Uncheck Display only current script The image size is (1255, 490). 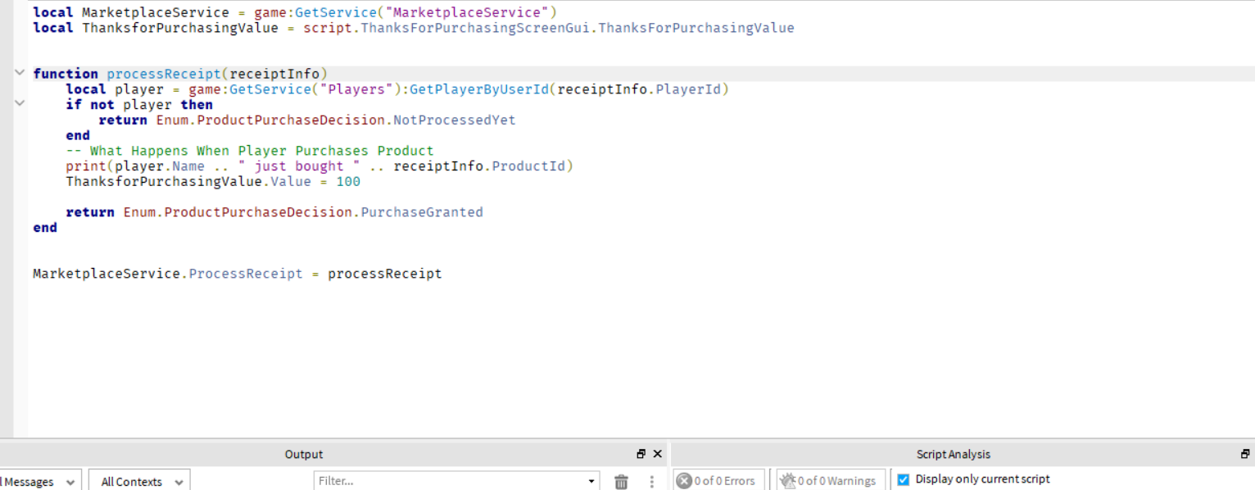902,479
